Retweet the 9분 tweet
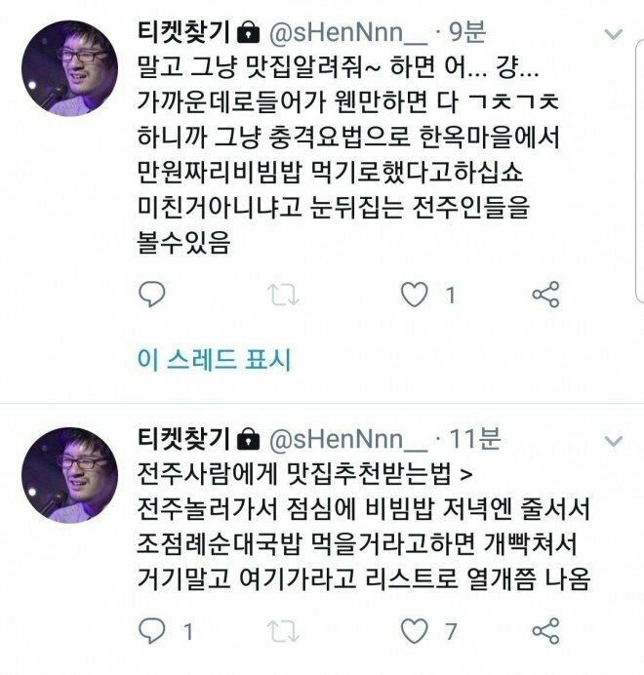The image size is (644, 675). point(283,295)
